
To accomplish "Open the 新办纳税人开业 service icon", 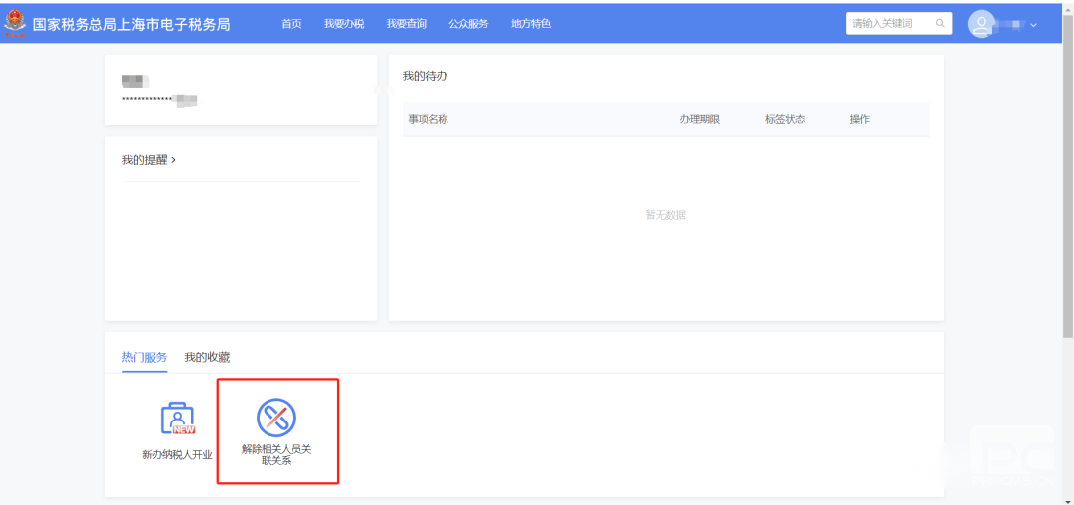I will (177, 420).
